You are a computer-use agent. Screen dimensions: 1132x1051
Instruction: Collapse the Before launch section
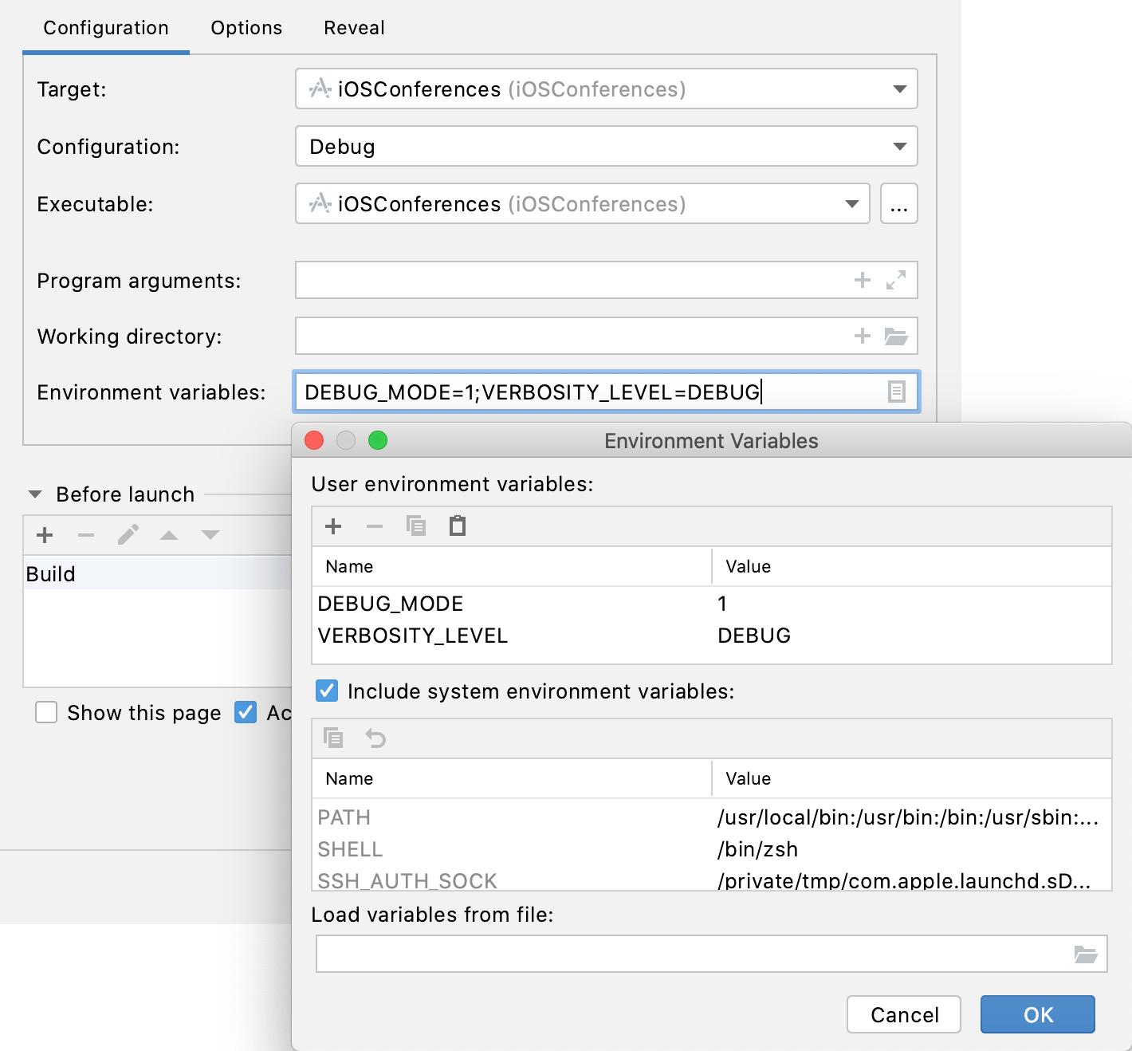[33, 494]
